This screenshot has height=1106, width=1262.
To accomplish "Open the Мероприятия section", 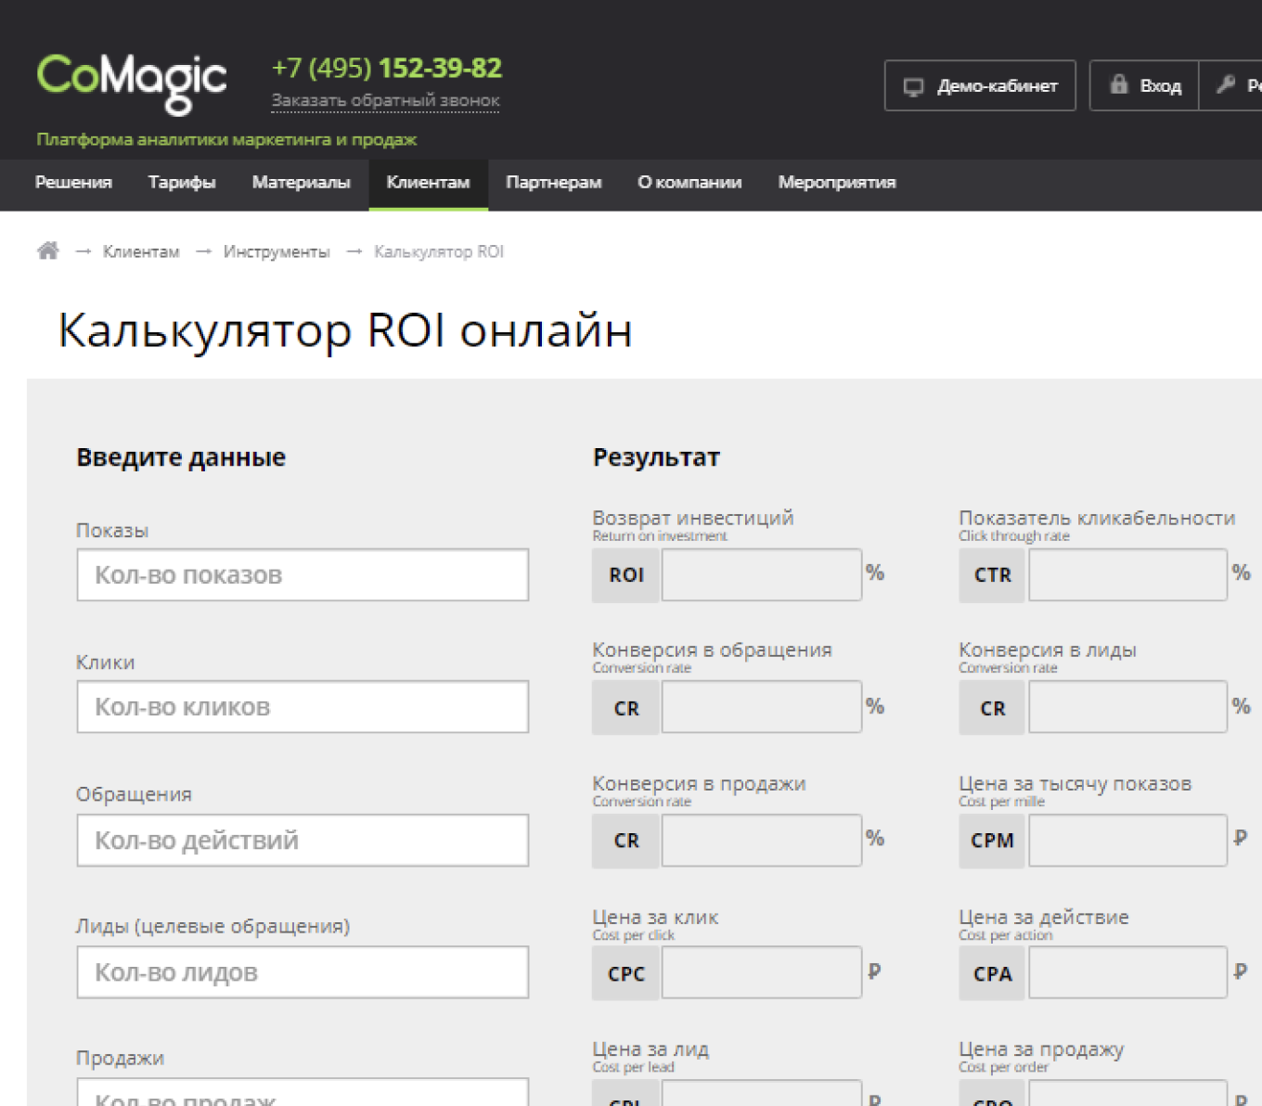I will click(836, 183).
